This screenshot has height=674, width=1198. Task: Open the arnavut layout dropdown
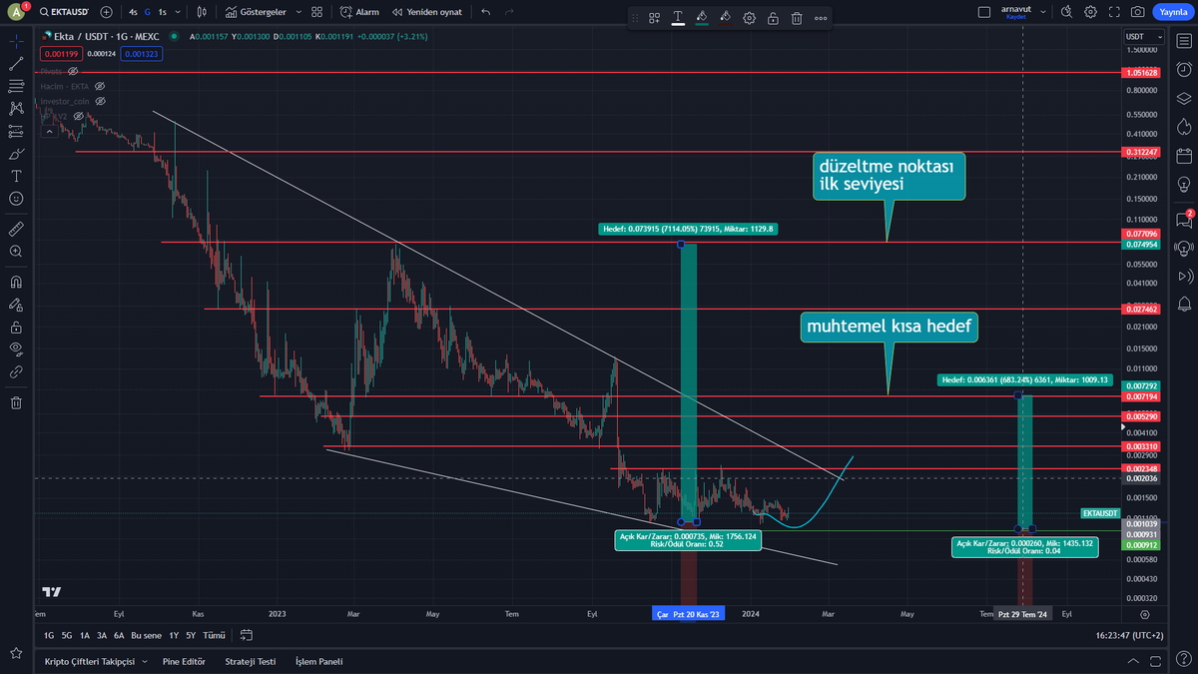(1044, 11)
